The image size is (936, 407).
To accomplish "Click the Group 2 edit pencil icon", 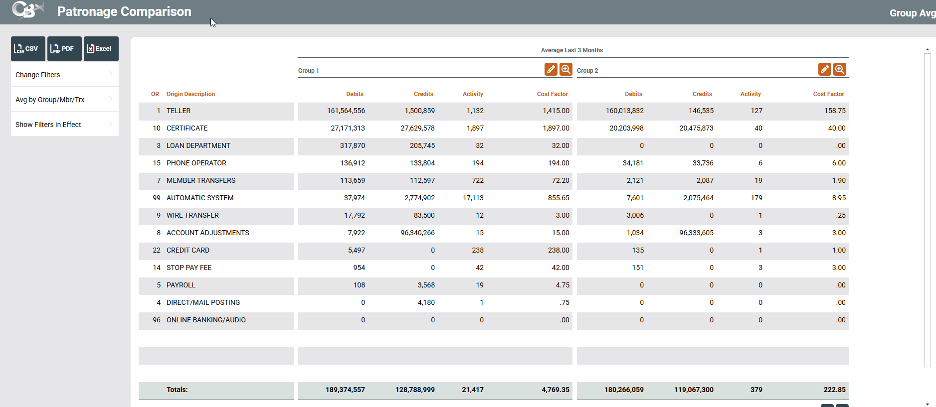I will tap(824, 69).
